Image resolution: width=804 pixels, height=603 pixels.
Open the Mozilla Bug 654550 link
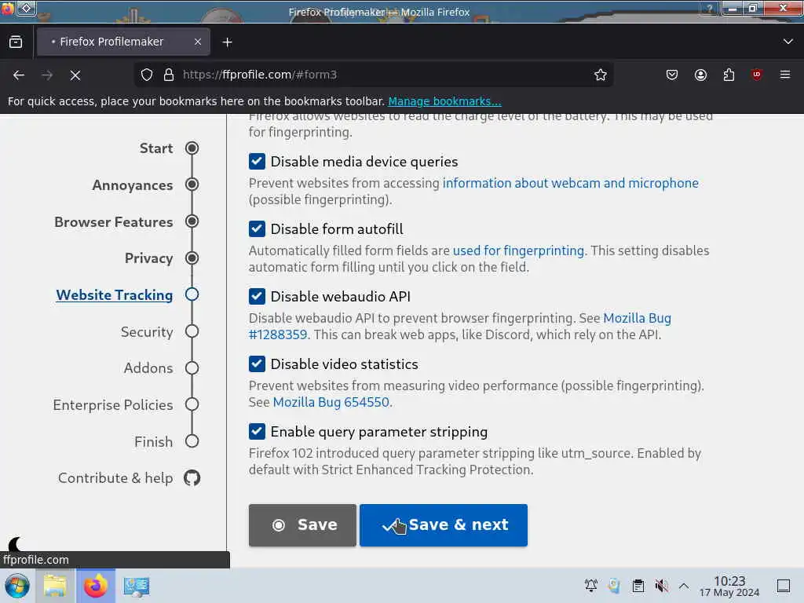(331, 402)
